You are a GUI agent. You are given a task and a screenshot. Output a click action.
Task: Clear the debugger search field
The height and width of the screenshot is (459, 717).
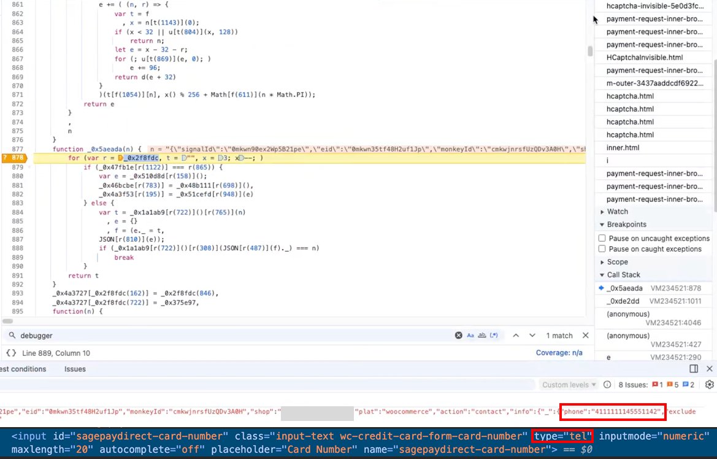coord(458,336)
